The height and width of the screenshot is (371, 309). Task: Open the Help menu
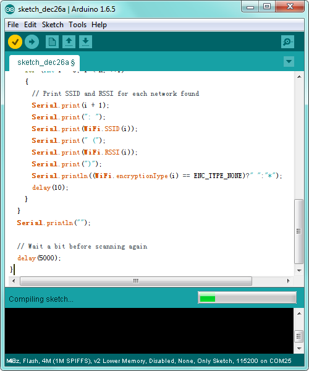[99, 25]
